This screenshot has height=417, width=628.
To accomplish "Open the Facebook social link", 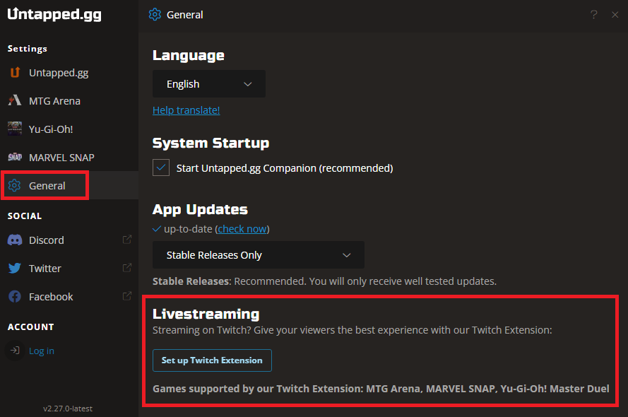I will tap(69, 296).
